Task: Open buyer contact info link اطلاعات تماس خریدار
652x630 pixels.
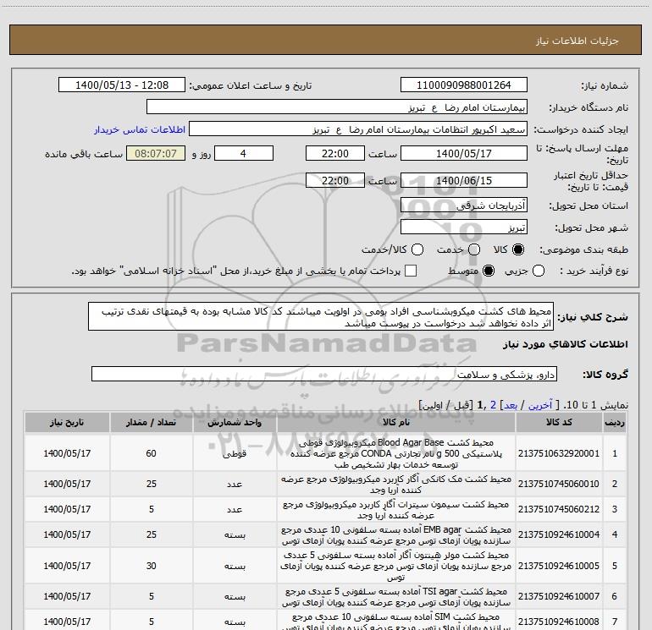Action: pyautogui.click(x=140, y=129)
